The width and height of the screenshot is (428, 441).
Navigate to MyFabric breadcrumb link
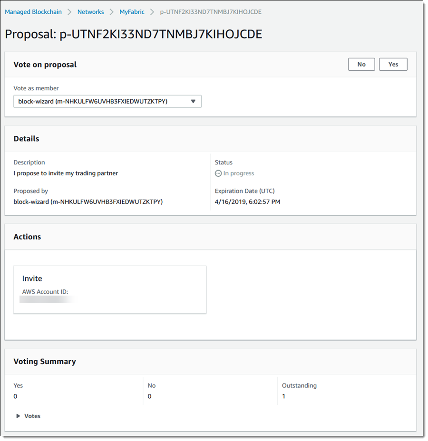(x=132, y=12)
